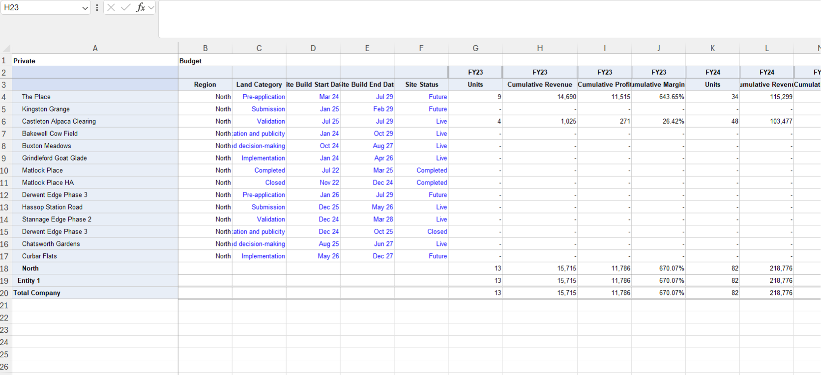This screenshot has width=821, height=375.
Task: Click inside the formula bar input area
Action: click(489, 19)
